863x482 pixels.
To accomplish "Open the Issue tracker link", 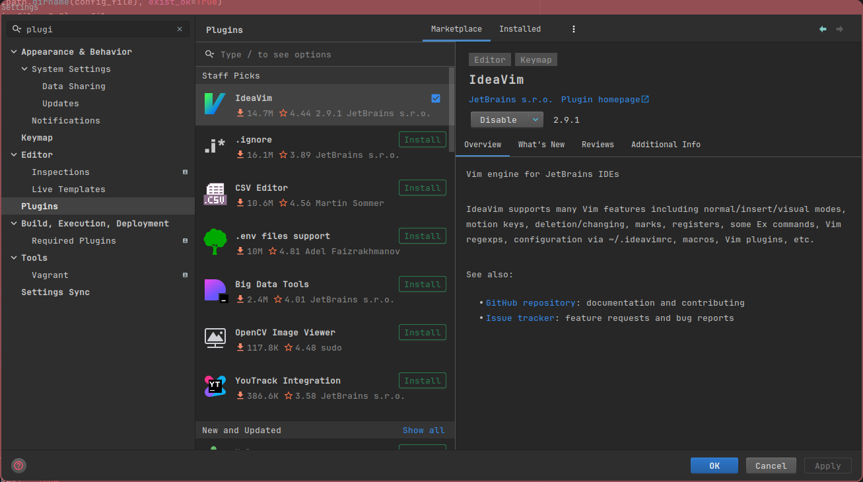I will [520, 318].
